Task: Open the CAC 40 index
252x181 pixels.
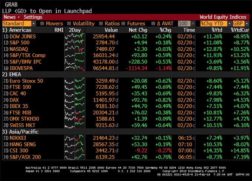Action: pos(18,94)
